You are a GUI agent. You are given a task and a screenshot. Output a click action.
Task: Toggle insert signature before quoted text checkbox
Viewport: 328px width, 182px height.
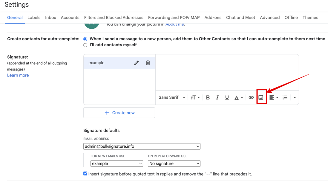[x=85, y=174]
